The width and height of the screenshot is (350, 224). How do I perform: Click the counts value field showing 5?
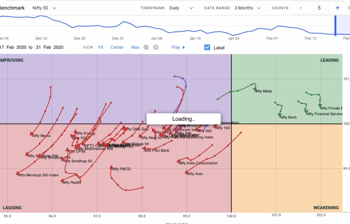point(319,8)
